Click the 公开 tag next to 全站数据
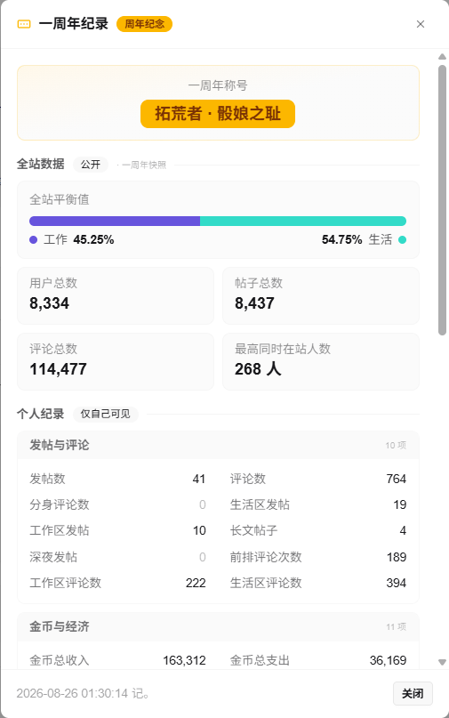 point(91,165)
